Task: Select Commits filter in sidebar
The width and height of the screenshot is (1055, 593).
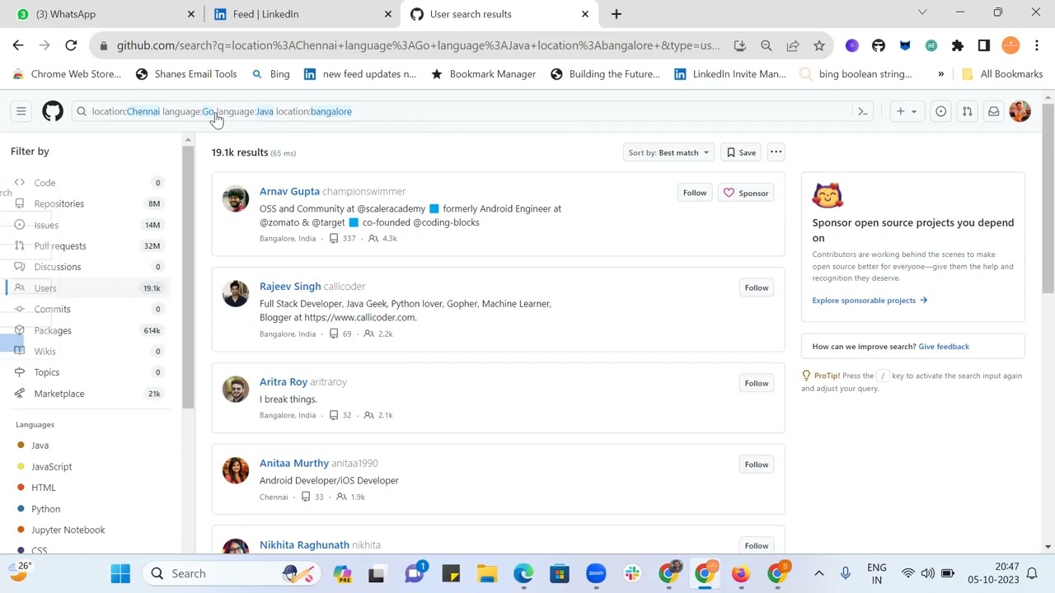Action: 88,309
